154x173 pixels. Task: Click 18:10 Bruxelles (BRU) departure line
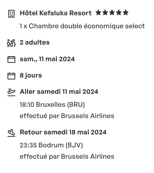52,104
